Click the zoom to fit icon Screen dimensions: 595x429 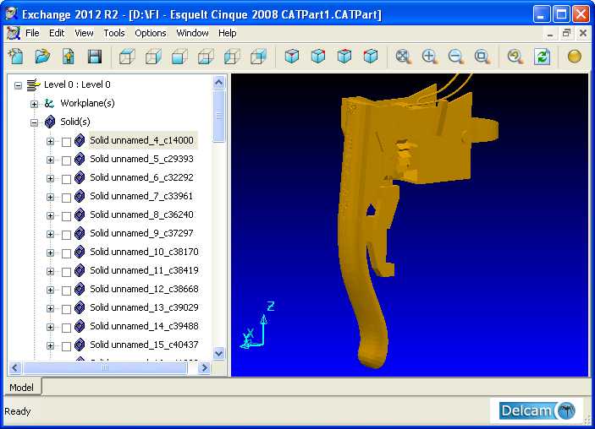403,57
